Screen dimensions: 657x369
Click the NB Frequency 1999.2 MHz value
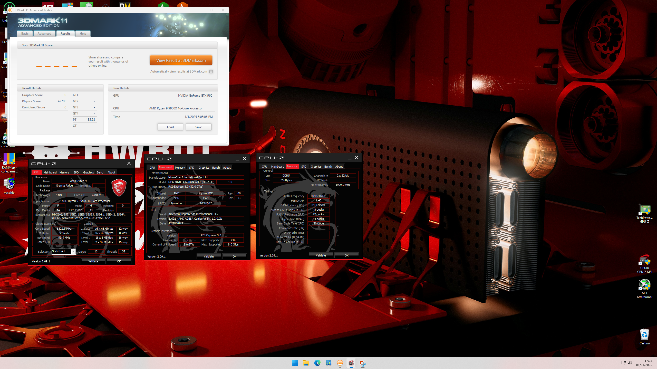[x=343, y=185]
